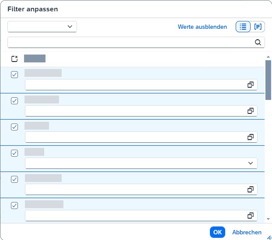Switch to list view icon
The width and height of the screenshot is (272, 240).
(243, 27)
